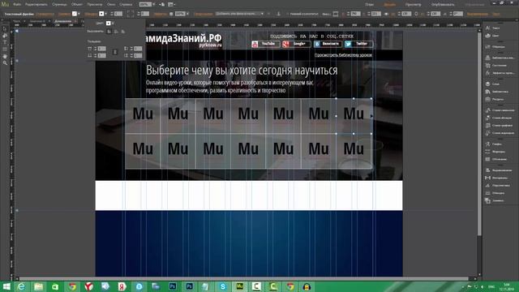The width and height of the screenshot is (519, 292).
Task: Open the Страница menu
Action: click(x=59, y=4)
